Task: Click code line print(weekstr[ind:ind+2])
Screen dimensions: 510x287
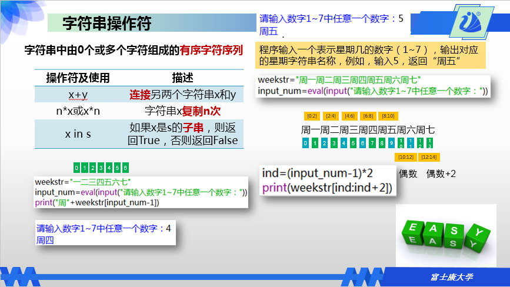Action: (x=327, y=188)
